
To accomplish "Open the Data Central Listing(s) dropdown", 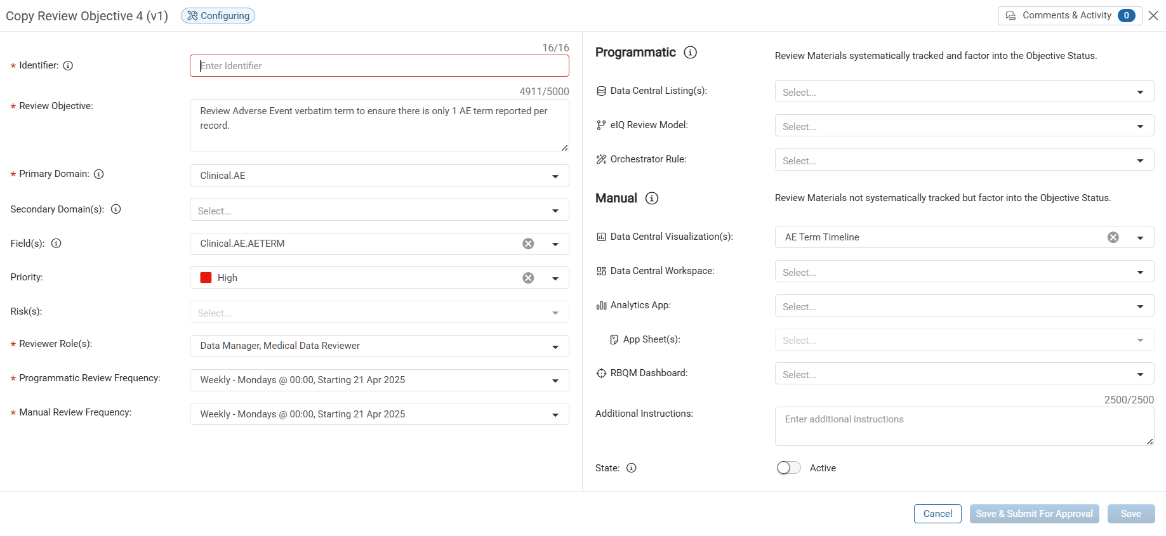I will click(964, 91).
